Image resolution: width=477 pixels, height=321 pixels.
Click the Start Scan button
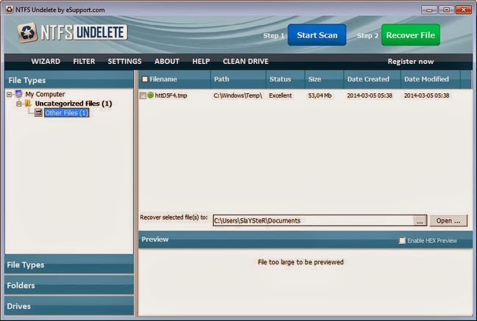[x=317, y=35]
